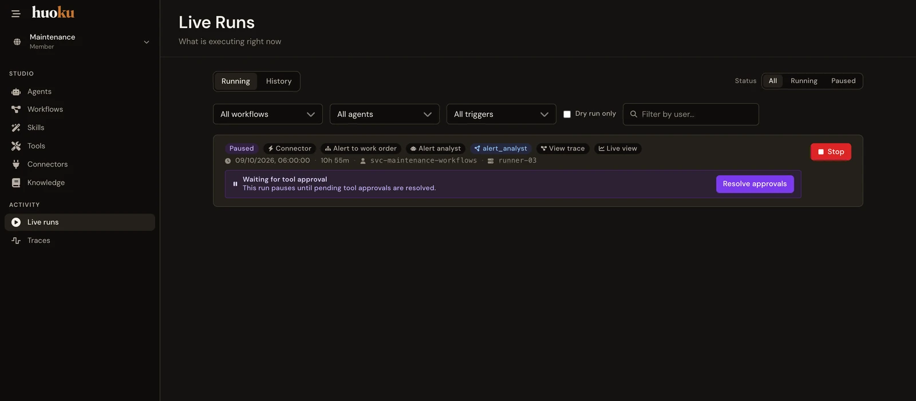Open Agents from the sidebar
Viewport: 916px width, 401px height.
(80, 92)
